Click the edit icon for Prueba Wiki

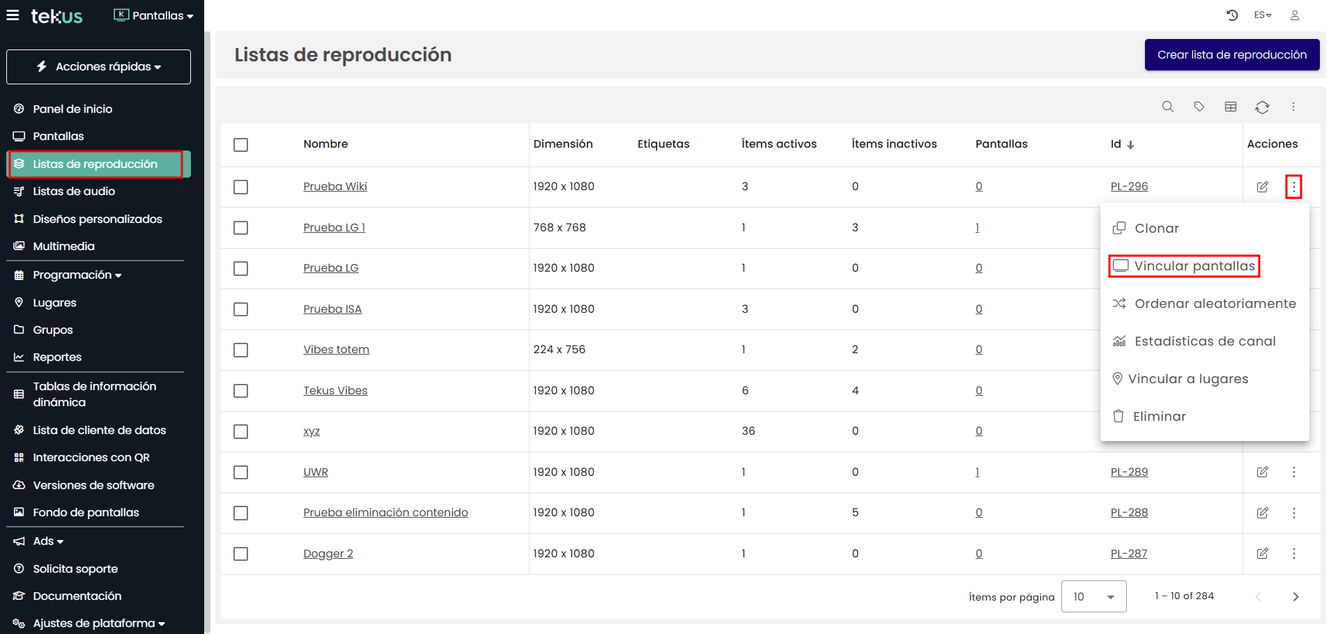(x=1262, y=187)
